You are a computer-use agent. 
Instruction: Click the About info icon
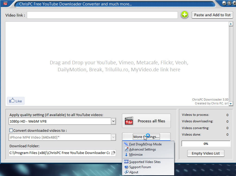coord(126,172)
